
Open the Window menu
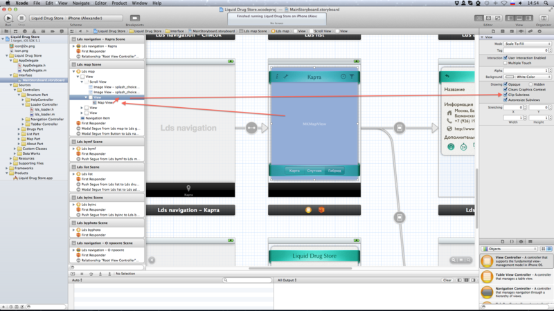click(x=140, y=3)
